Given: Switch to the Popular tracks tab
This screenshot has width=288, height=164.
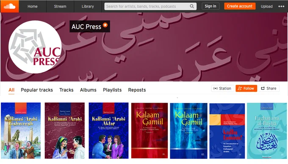Looking at the screenshot, I should 37,90.
